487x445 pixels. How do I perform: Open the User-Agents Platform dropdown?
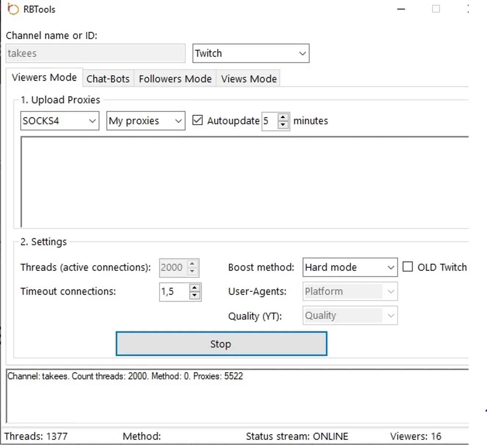350,292
